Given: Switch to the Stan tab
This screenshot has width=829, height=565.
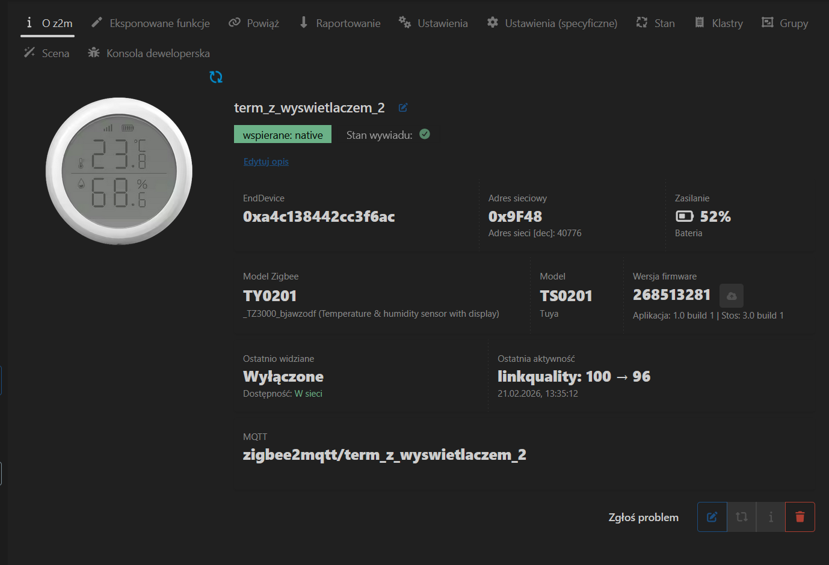Looking at the screenshot, I should [656, 23].
